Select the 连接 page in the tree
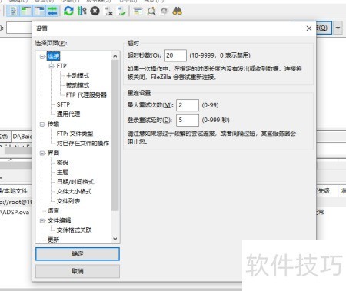 coord(53,57)
